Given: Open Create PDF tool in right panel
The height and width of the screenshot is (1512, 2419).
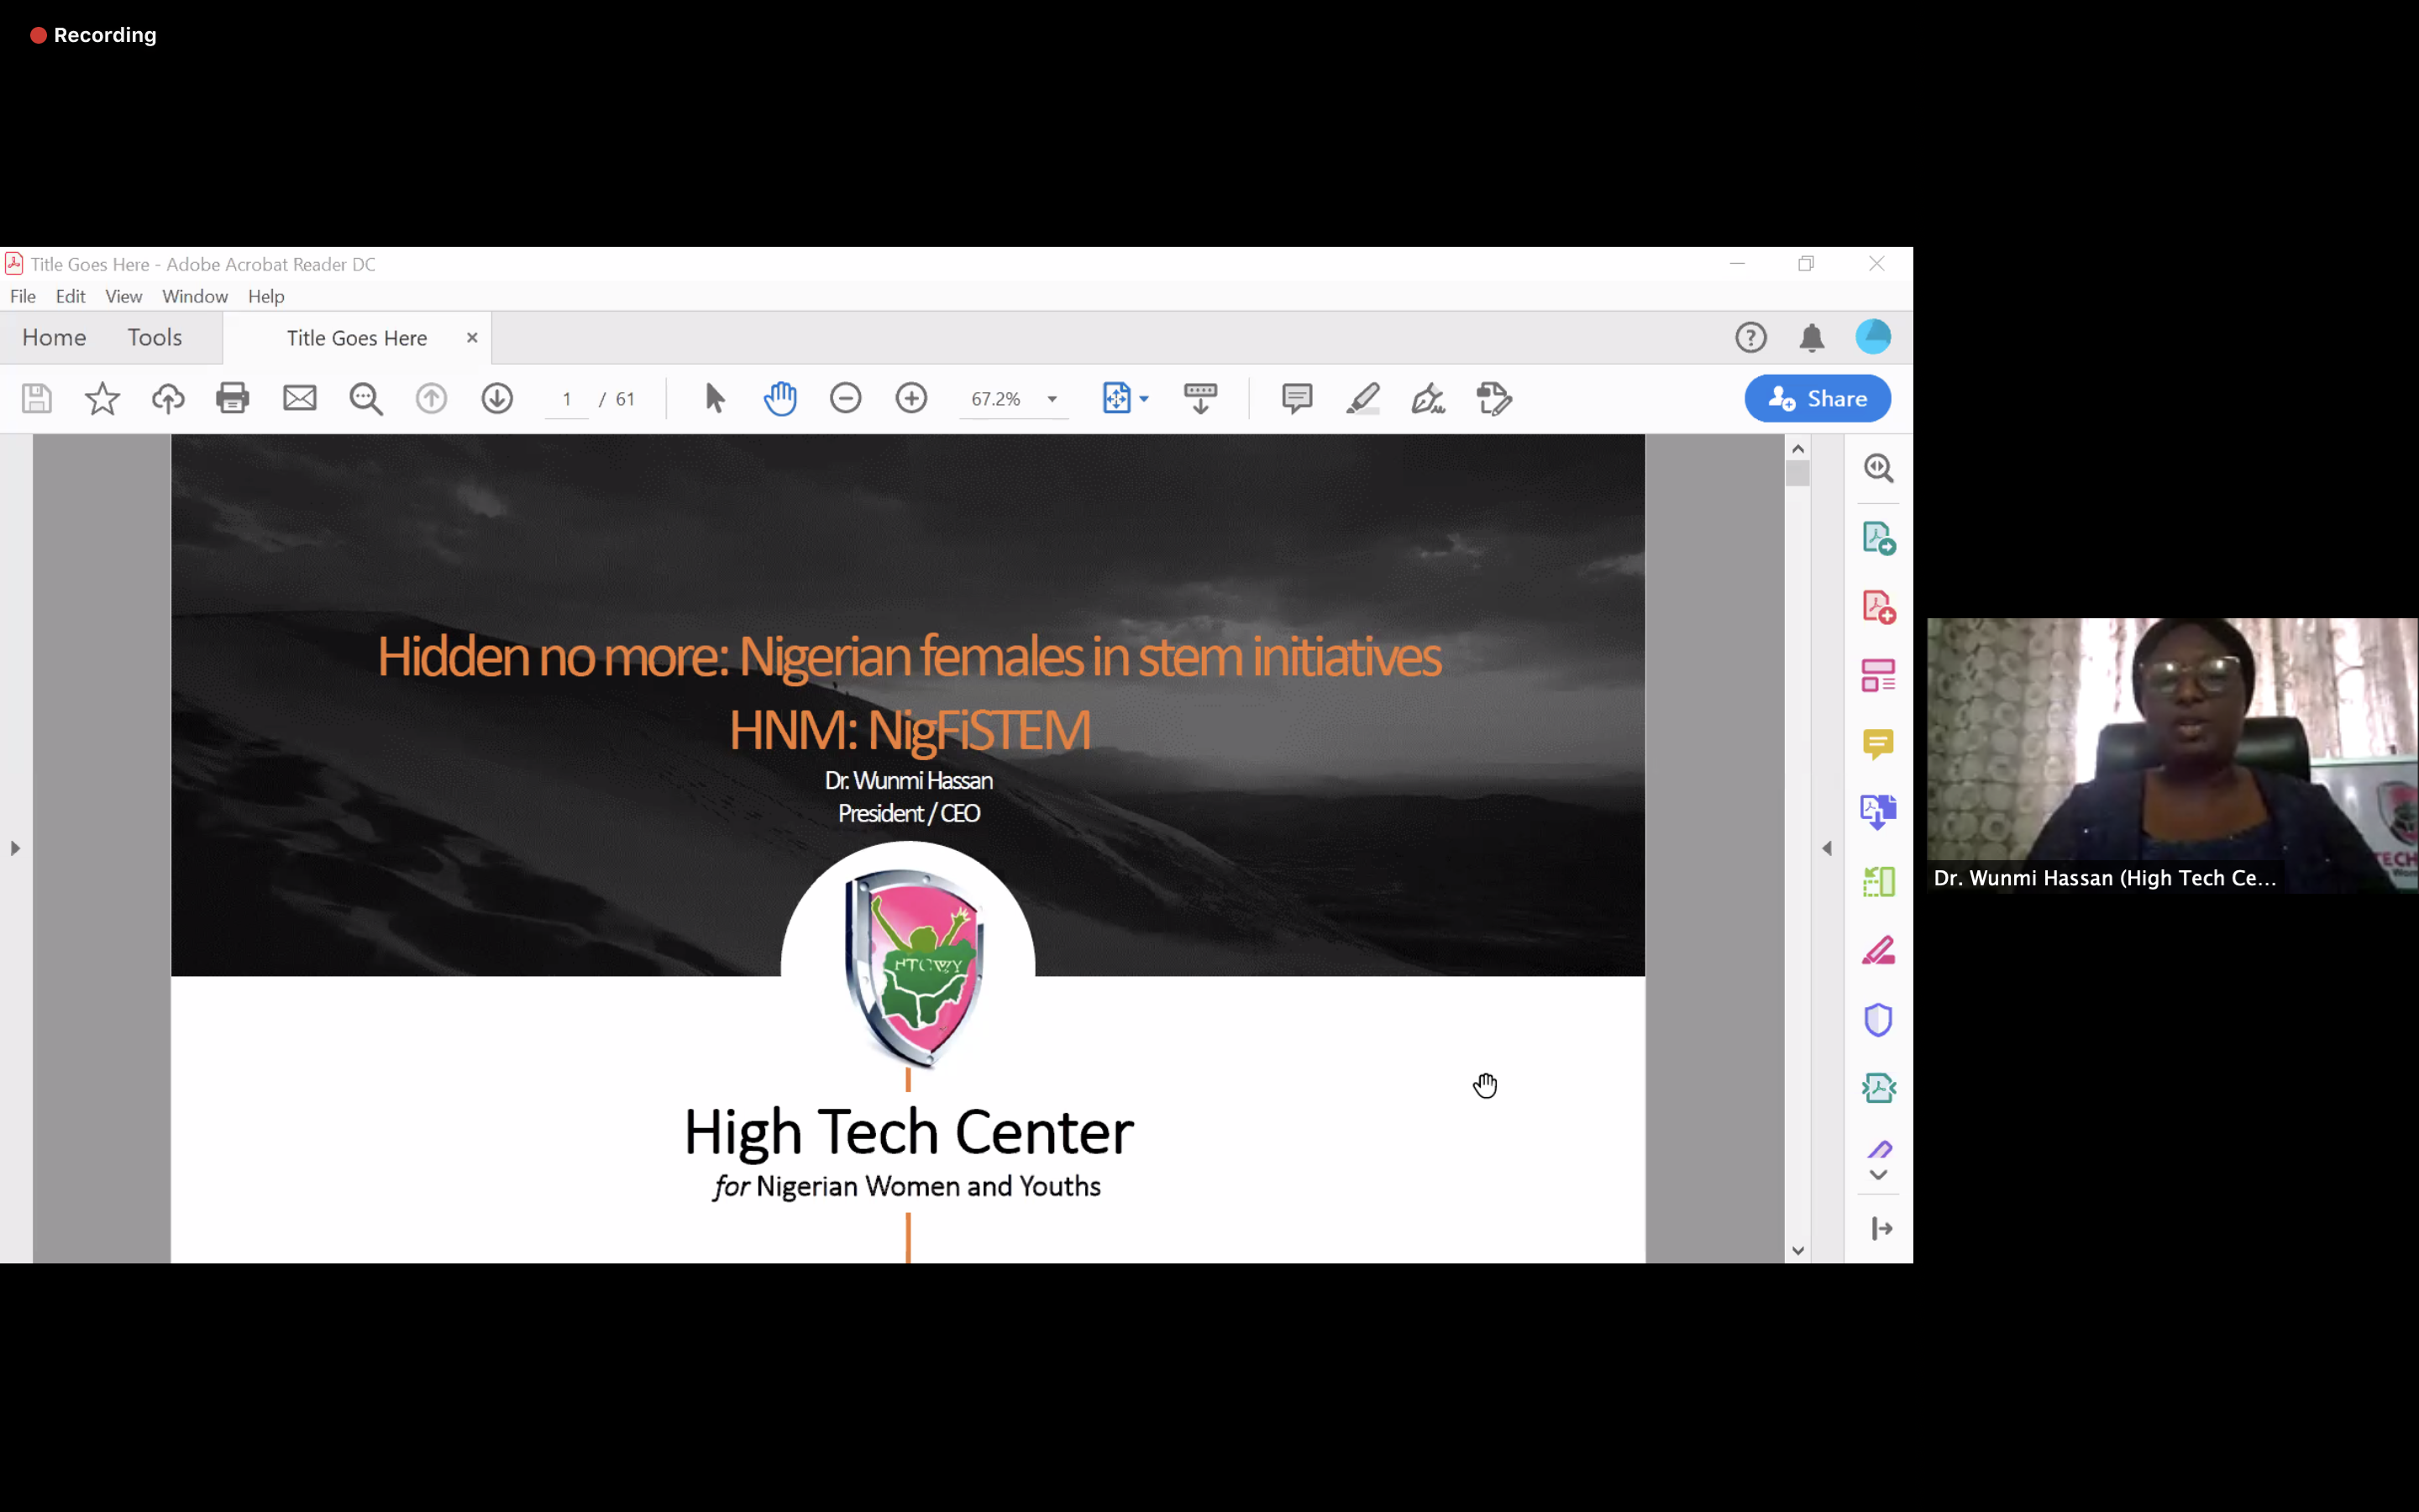Looking at the screenshot, I should click(x=1879, y=607).
